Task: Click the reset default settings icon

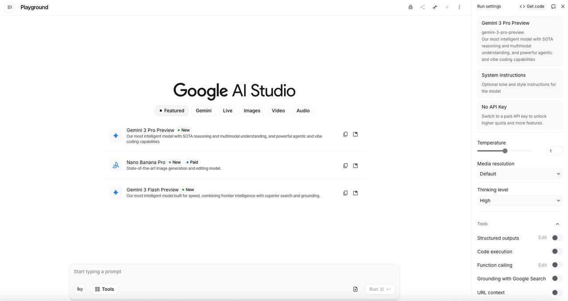Action: pos(553,7)
